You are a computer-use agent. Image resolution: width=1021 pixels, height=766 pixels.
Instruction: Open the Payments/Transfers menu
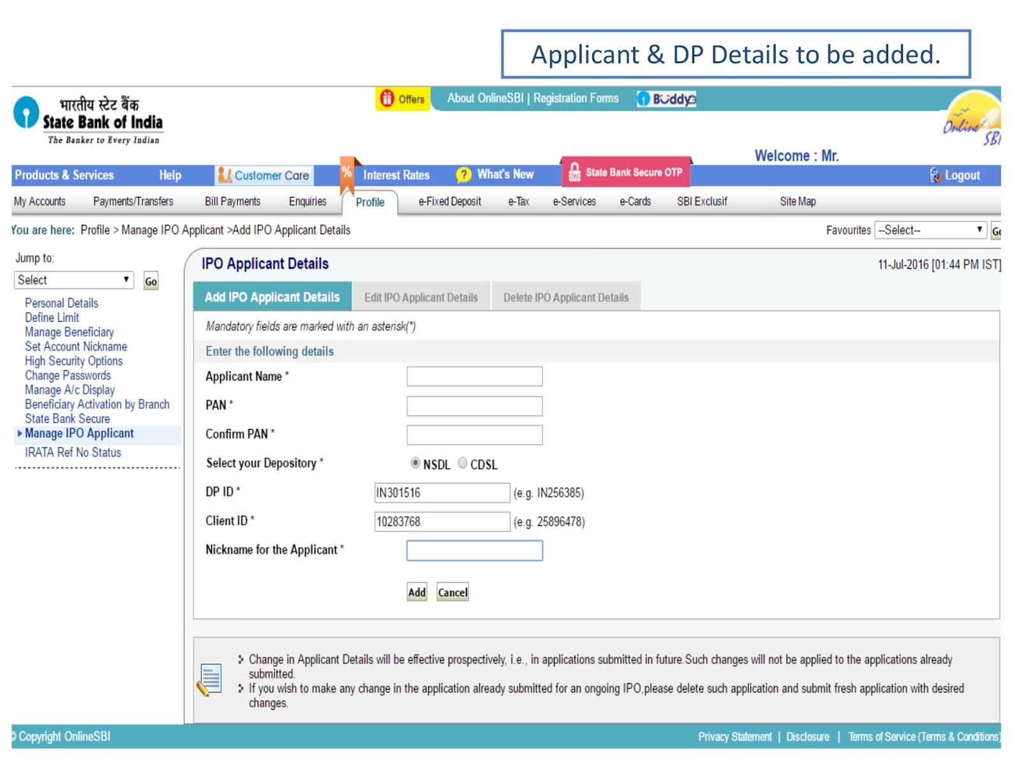pyautogui.click(x=133, y=202)
